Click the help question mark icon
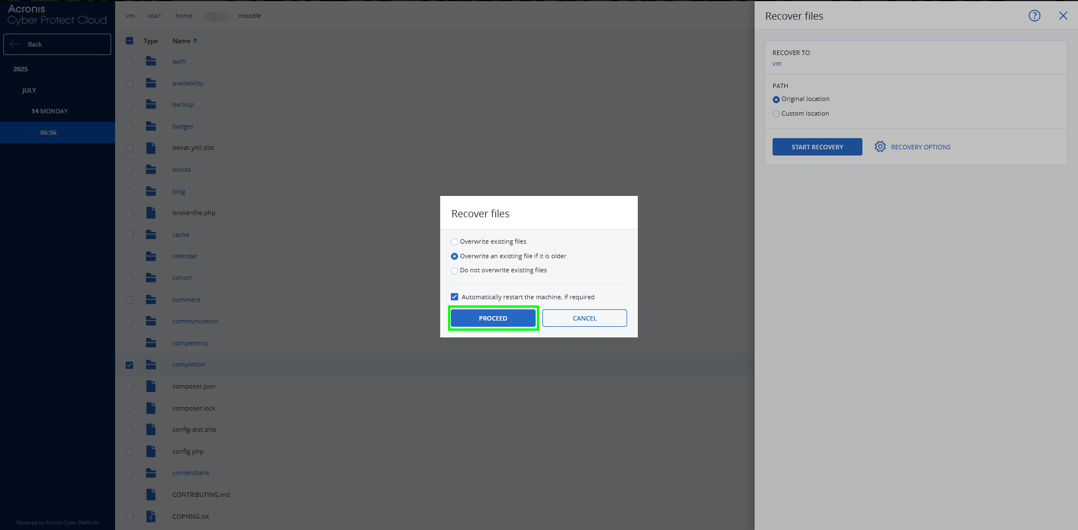 click(x=1035, y=15)
